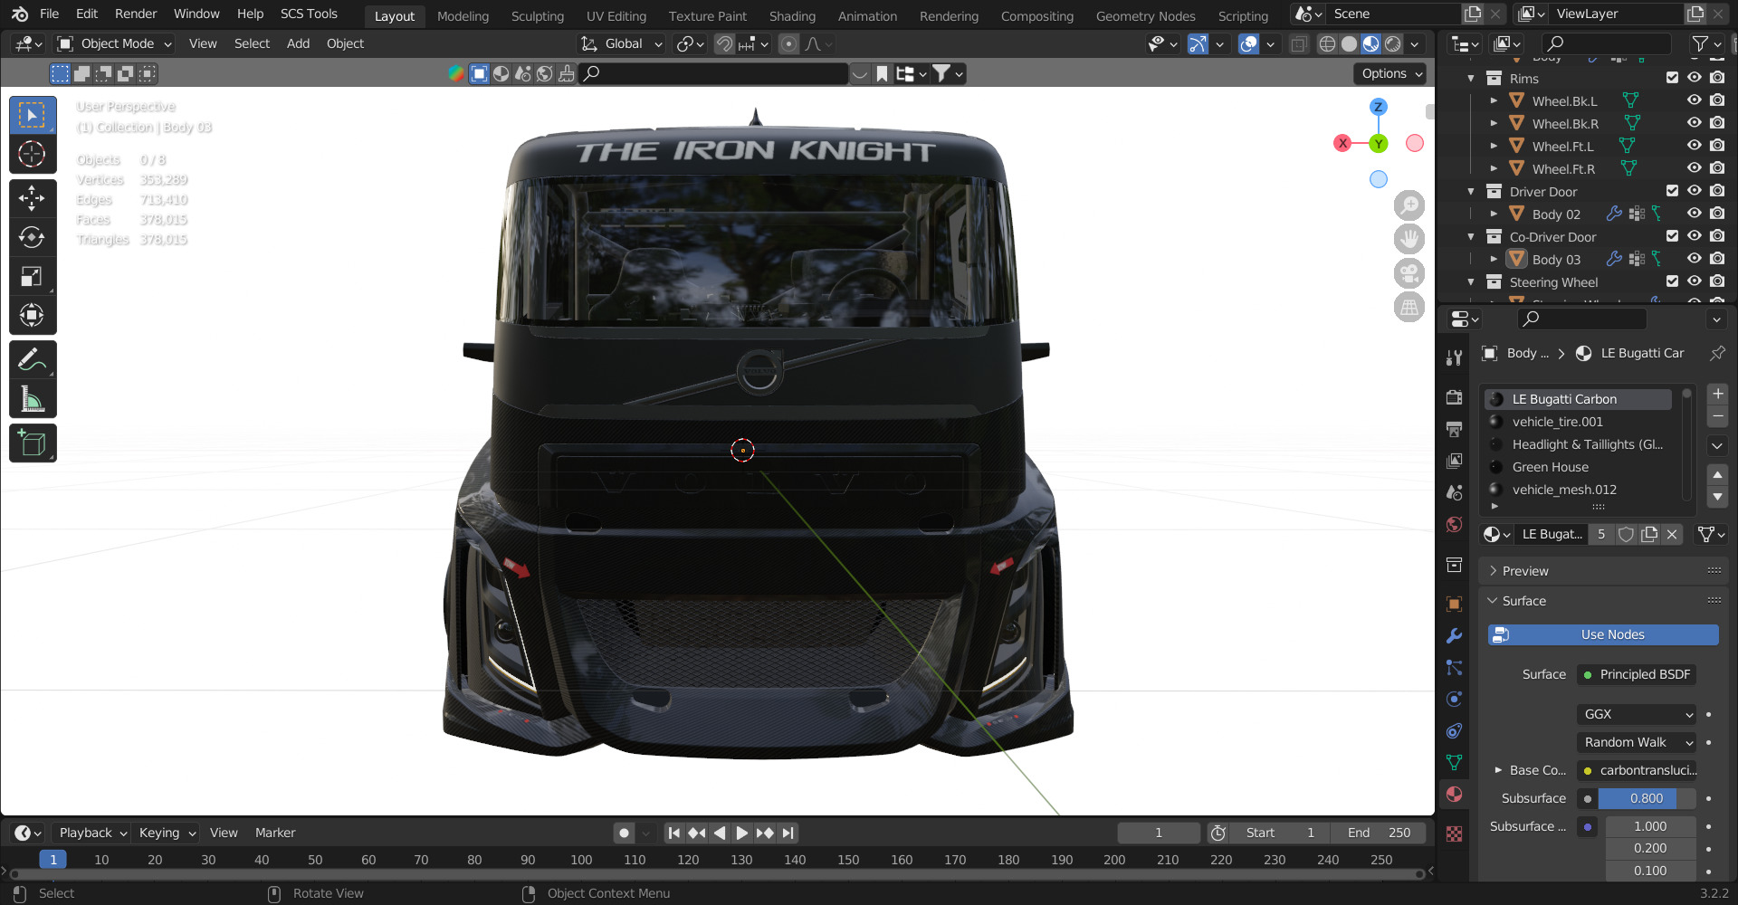Open the Object Data properties tab
Screen dimensions: 1738x905
[x=1454, y=762]
